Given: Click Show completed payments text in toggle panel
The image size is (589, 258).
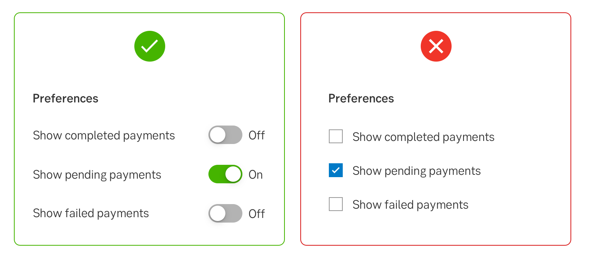Looking at the screenshot, I should coord(104,136).
